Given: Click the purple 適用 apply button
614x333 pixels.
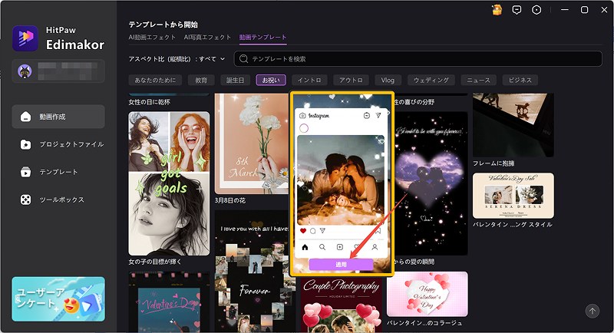Looking at the screenshot, I should pyautogui.click(x=341, y=265).
